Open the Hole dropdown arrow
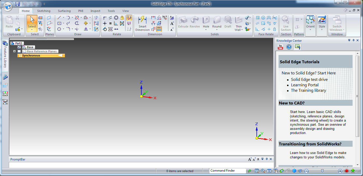 point(206,30)
